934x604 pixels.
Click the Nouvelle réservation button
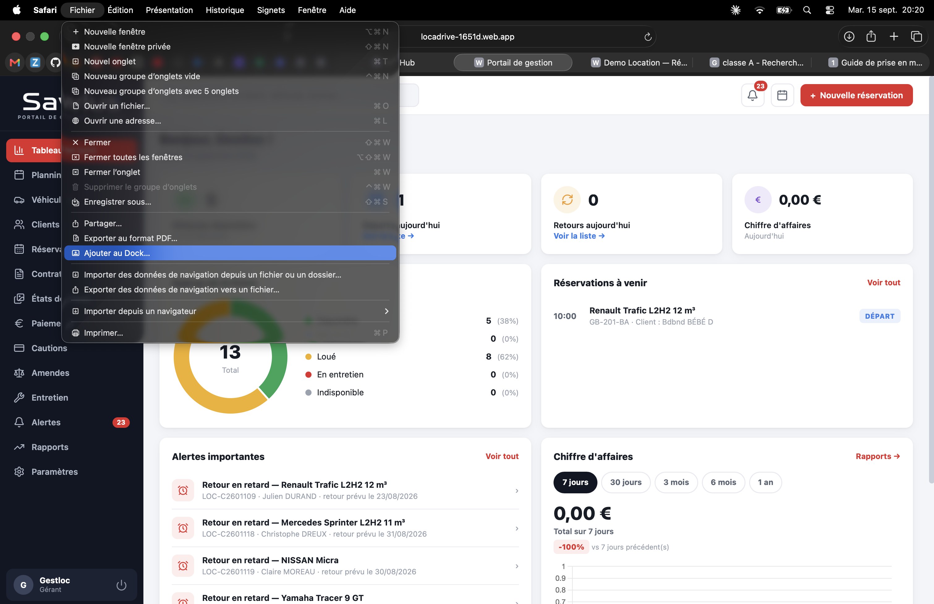coord(856,95)
